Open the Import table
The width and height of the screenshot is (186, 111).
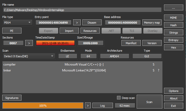pos(69,31)
